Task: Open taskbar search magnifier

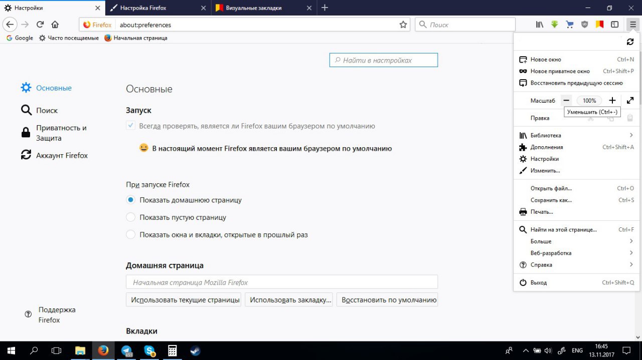Action: coord(34,350)
